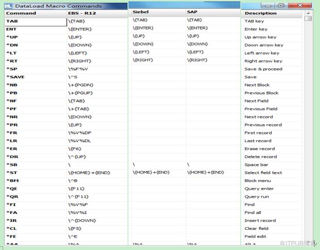Select the *CL command cell

point(36,228)
